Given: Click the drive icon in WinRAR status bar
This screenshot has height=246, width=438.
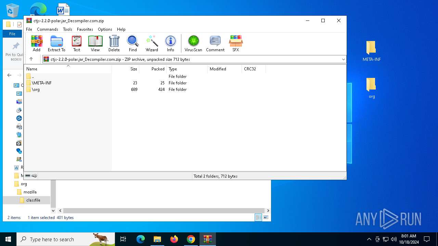Looking at the screenshot, I should coord(28,176).
